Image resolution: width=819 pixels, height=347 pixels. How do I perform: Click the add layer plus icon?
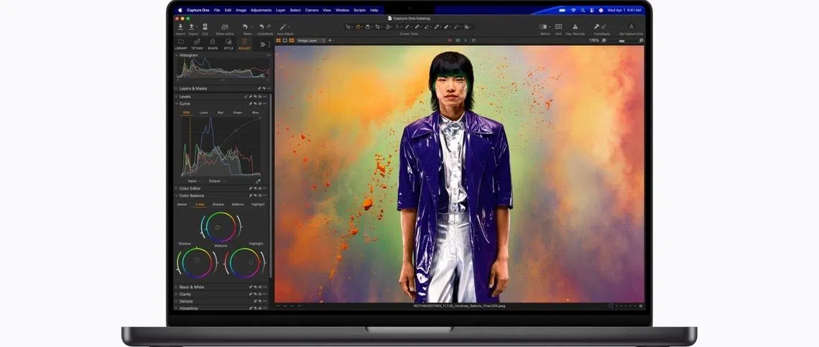tap(330, 40)
